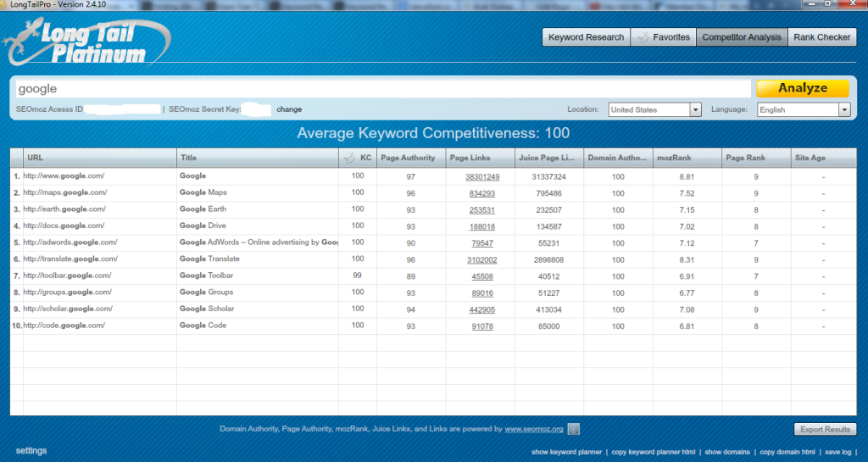Sort by Site Age column header

pos(823,158)
